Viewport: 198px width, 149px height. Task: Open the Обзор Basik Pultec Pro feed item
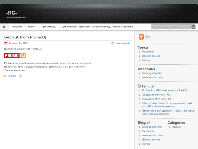(167, 105)
